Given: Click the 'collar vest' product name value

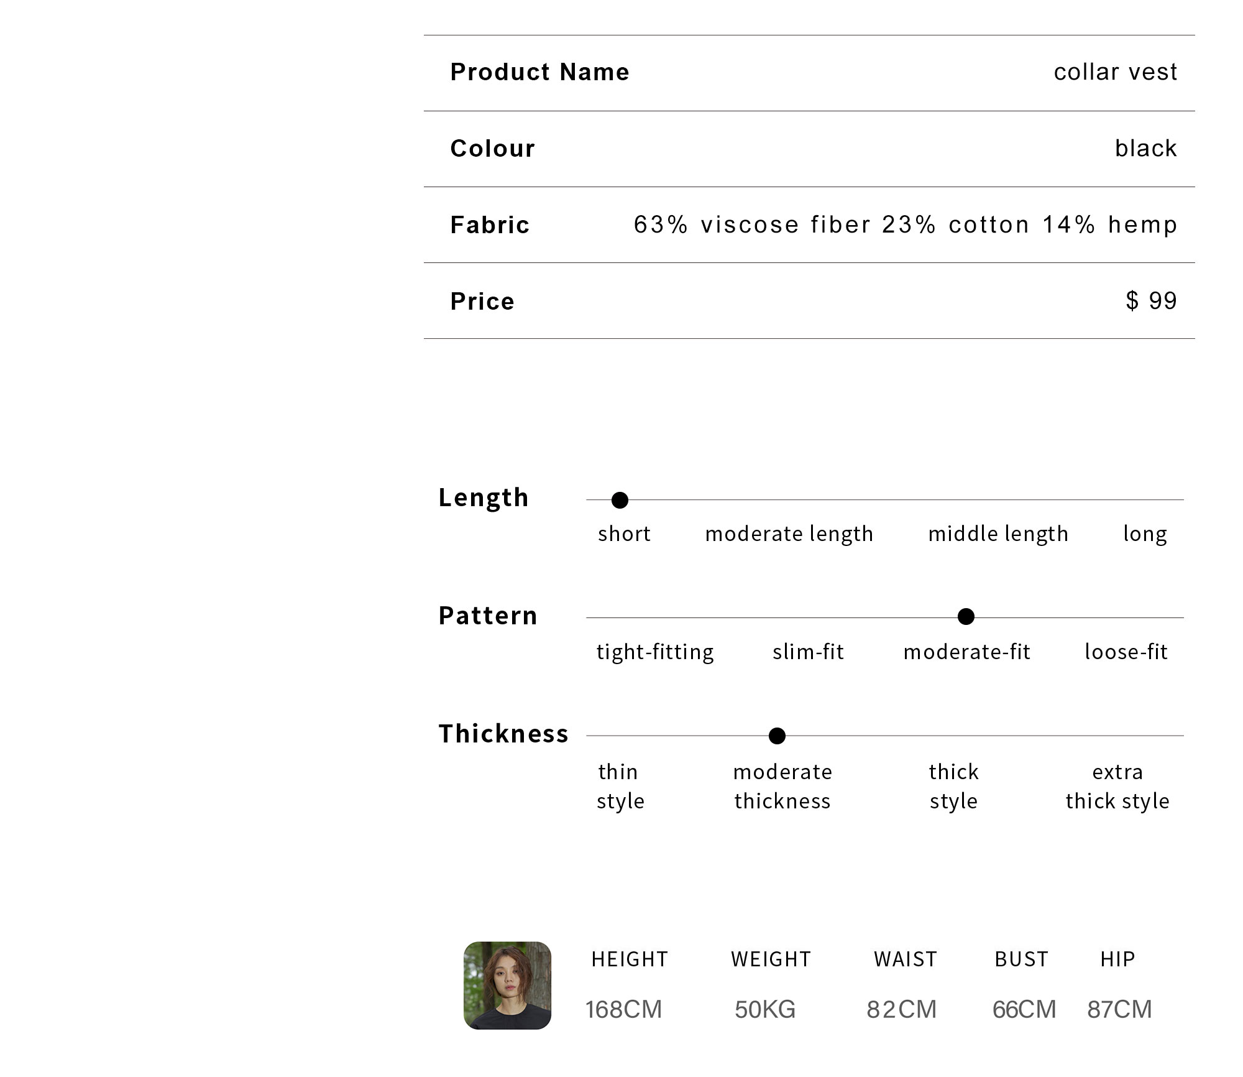Looking at the screenshot, I should (1115, 72).
